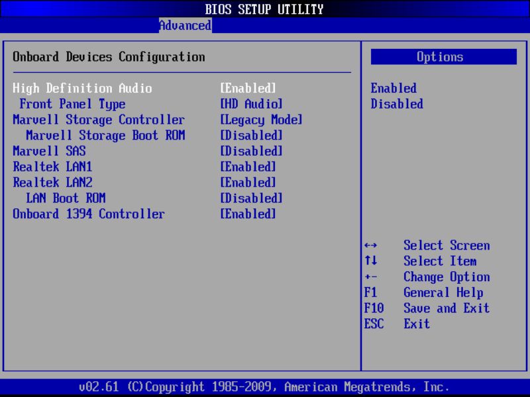Select Save and Exit via F10 entry
The width and height of the screenshot is (530, 397).
445,308
